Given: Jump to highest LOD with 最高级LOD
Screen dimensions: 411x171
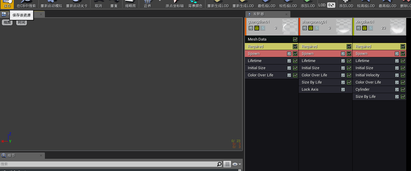Looking at the screenshot, I should click(x=387, y=4).
